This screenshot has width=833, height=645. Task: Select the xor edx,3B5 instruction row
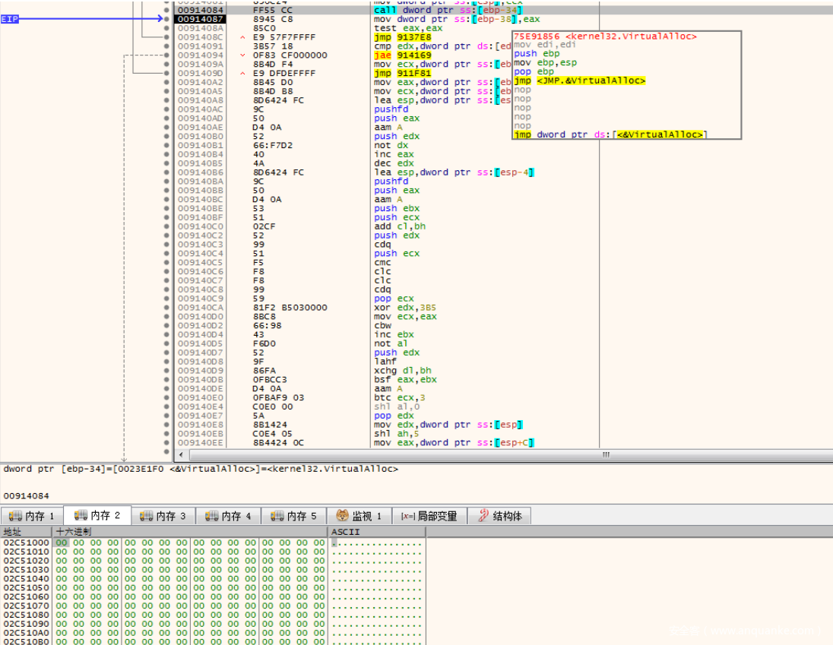coord(403,308)
